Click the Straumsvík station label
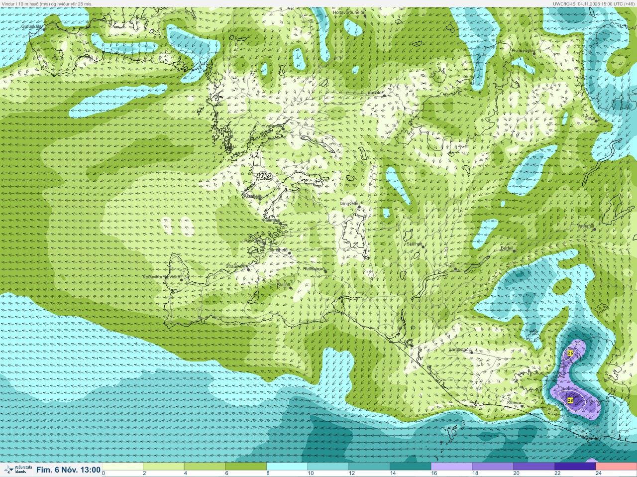Screen dimensions: 637x477 [x=236, y=267]
